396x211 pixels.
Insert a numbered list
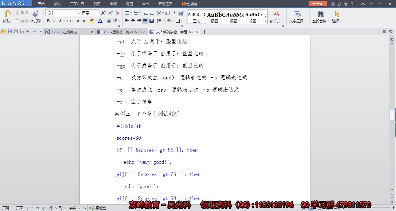click(136, 13)
